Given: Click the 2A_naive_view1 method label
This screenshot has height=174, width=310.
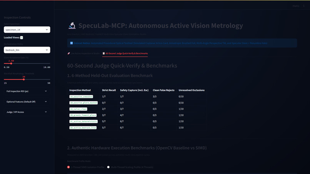Looking at the screenshot, I should 78,109.
